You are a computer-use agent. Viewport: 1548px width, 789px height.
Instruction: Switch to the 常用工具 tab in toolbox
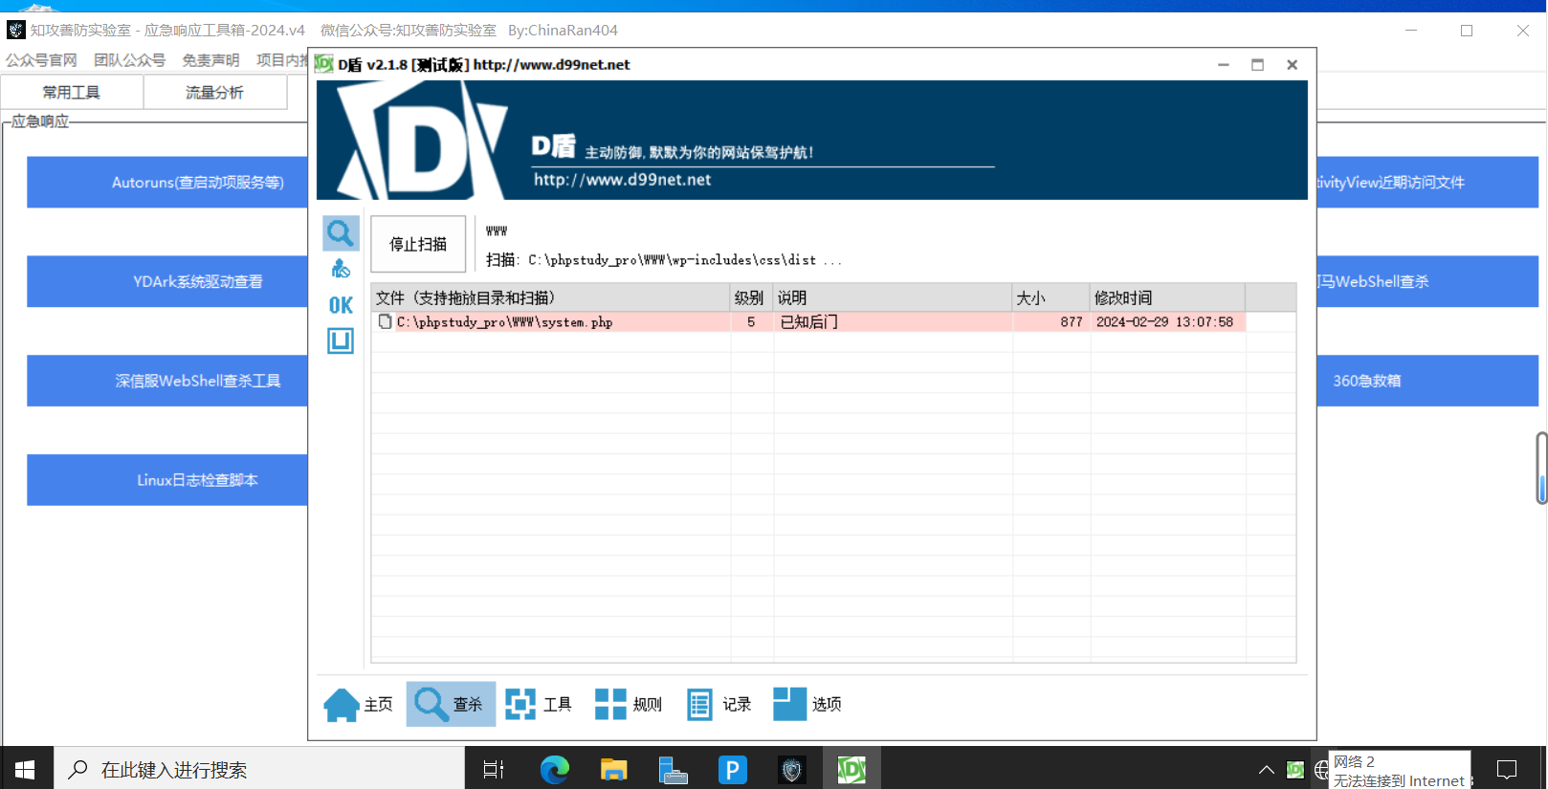coord(72,92)
